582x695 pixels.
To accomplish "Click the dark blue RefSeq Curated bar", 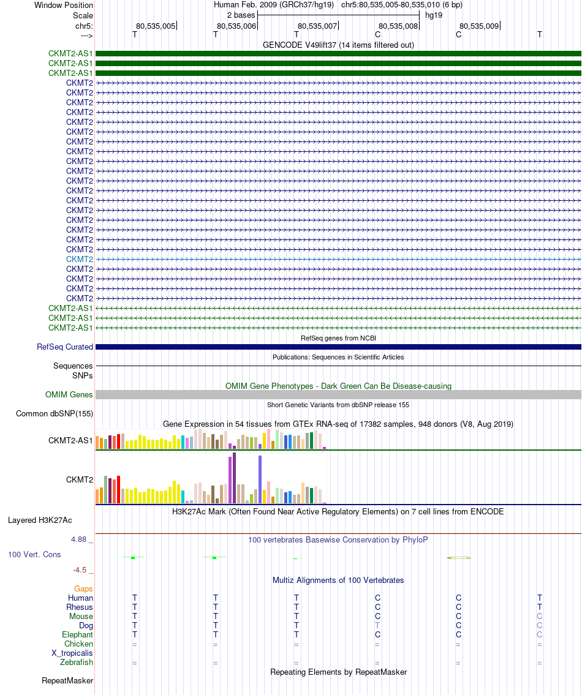I will click(x=338, y=347).
